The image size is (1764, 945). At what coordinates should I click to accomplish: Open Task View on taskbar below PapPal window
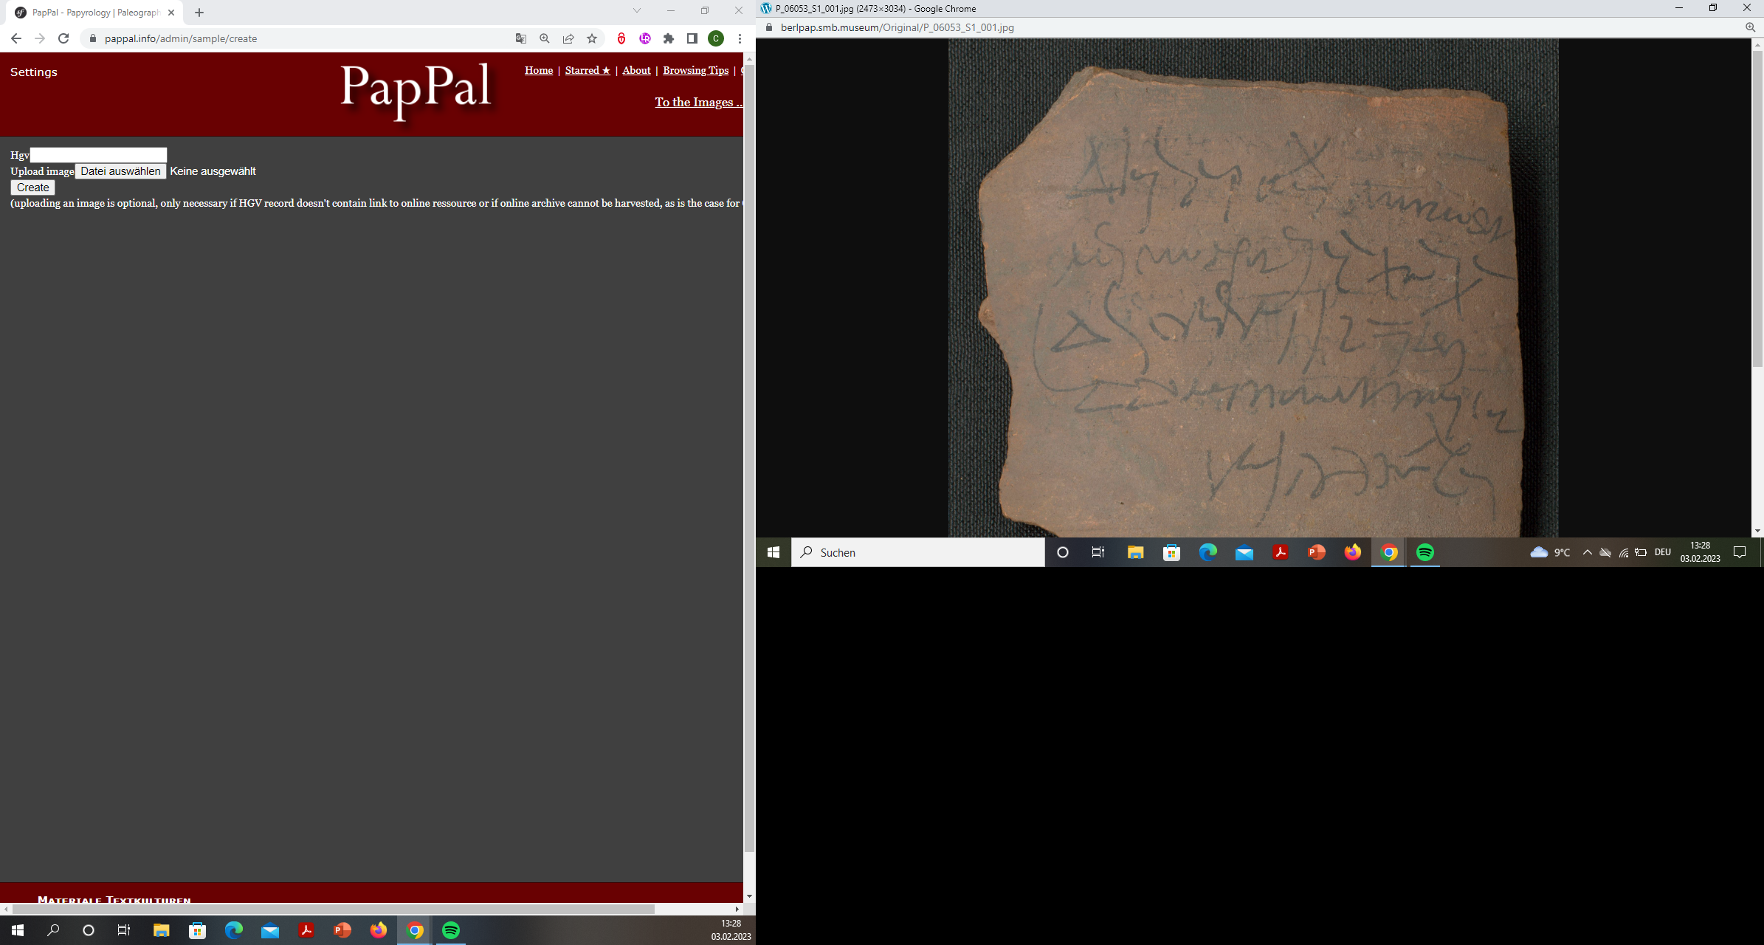[124, 930]
